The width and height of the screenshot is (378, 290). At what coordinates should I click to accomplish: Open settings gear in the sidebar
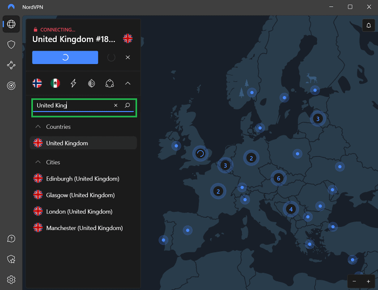[x=11, y=279]
